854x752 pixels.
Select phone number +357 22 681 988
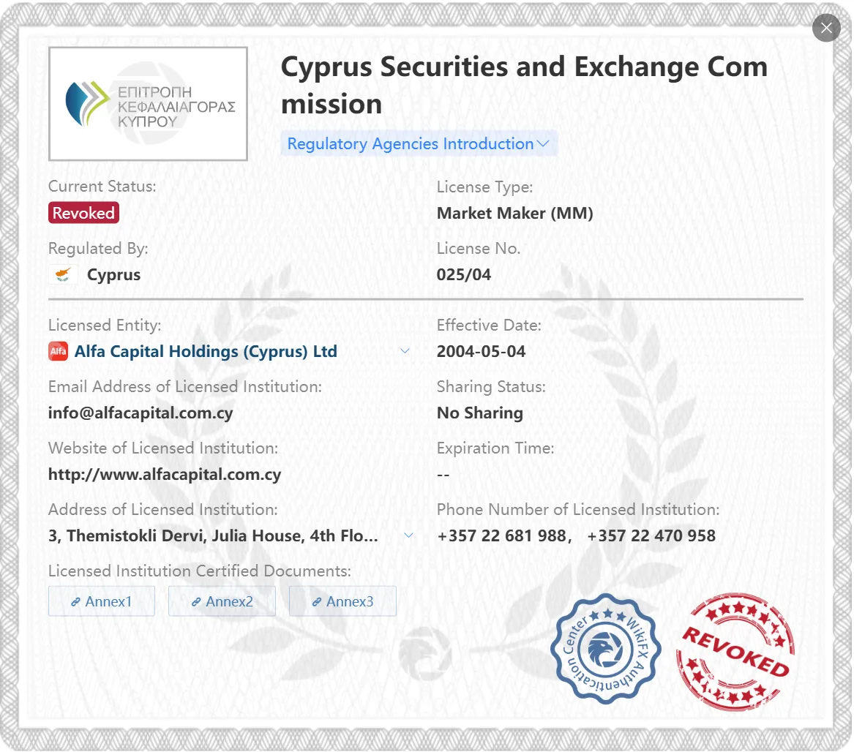tap(501, 535)
